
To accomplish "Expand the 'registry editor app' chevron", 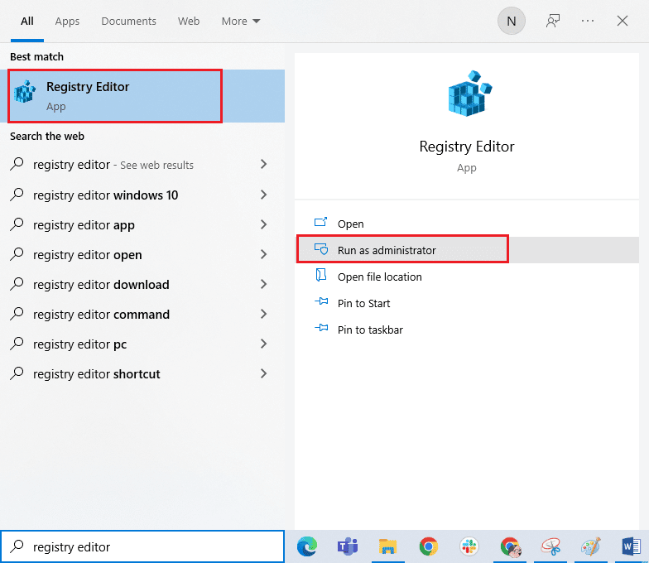I will (x=263, y=224).
